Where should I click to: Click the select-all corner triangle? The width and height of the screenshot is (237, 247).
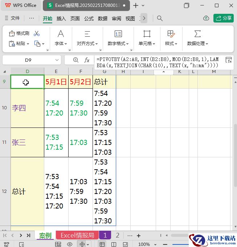pos(5,72)
